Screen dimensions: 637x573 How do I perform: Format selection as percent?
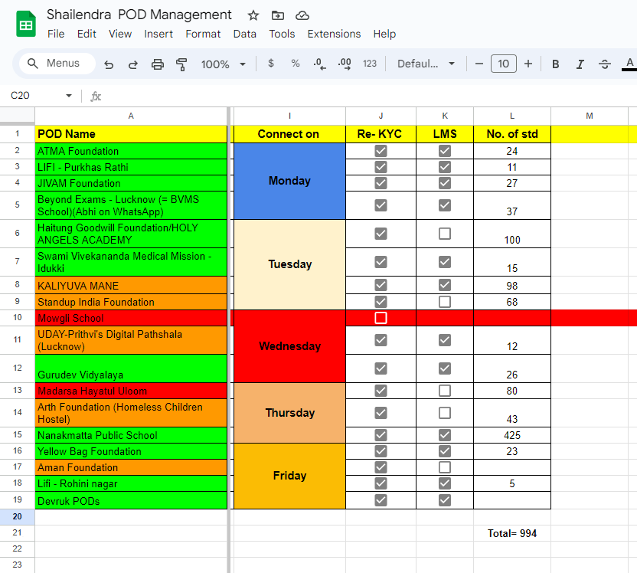click(295, 64)
